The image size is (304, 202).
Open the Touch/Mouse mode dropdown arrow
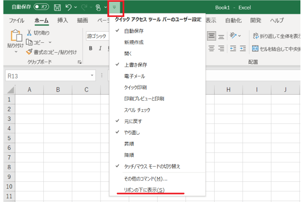click(x=106, y=7)
